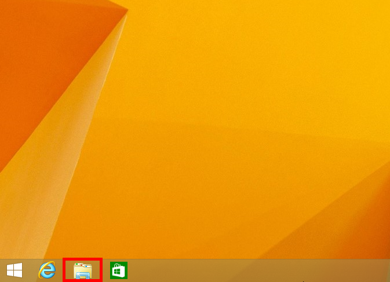Click the far right end of taskbar

385,270
